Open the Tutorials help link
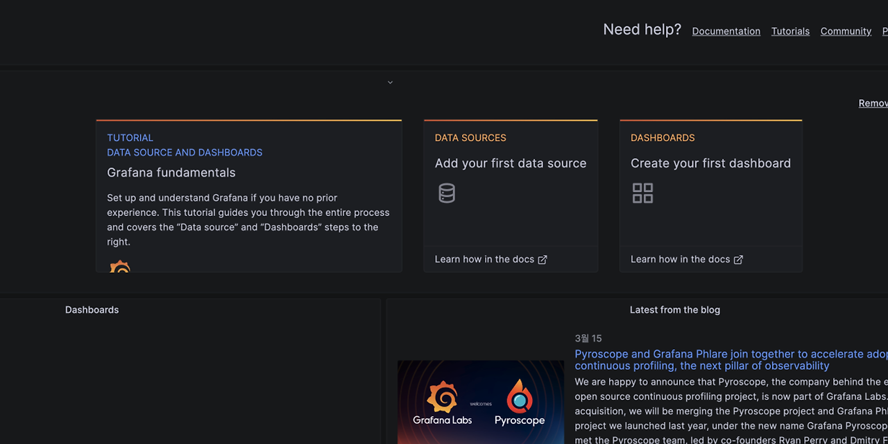This screenshot has height=444, width=888. click(790, 31)
